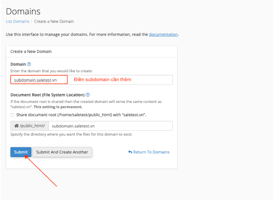This screenshot has width=273, height=200.
Task: Click the Return To Domains arrow icon
Action: tap(130, 152)
